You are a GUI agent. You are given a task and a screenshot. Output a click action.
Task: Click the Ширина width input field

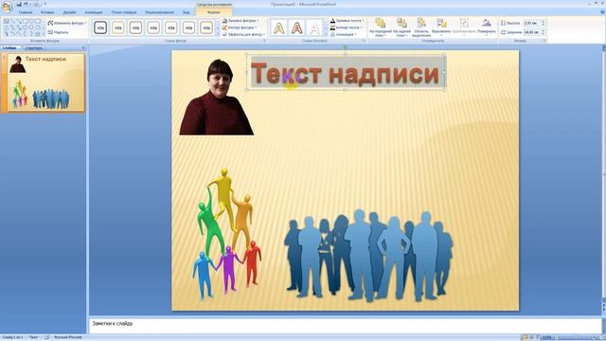pos(531,32)
